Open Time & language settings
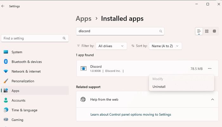 pyautogui.click(x=24, y=110)
